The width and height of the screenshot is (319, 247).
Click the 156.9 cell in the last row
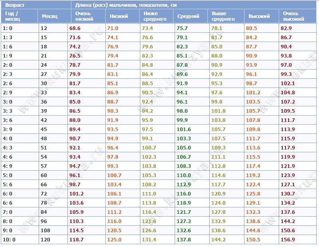point(288,240)
